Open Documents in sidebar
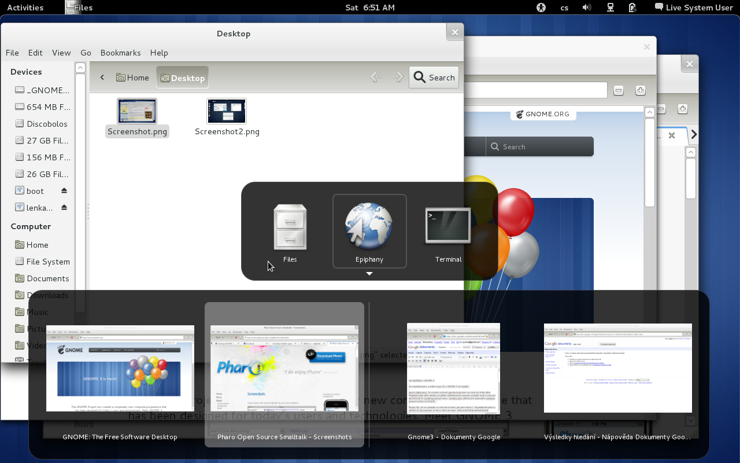Viewport: 740px width, 463px height. pos(42,278)
